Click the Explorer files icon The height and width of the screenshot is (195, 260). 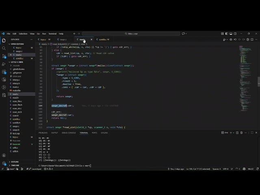point(4,40)
